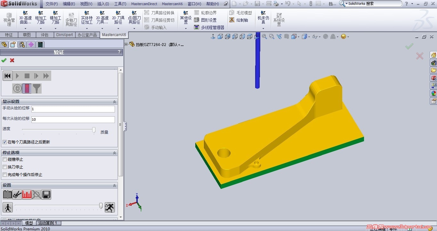Click the funnel filter icon under playback
This screenshot has width=437, height=231.
click(36, 88)
